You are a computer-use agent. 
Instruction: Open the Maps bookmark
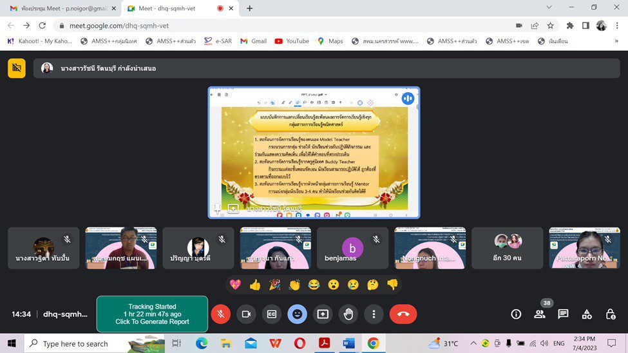click(x=330, y=41)
